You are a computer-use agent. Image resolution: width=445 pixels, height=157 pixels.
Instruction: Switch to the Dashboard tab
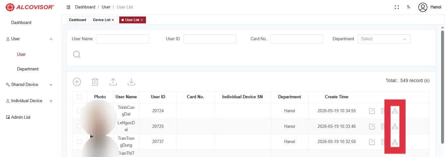pos(78,20)
